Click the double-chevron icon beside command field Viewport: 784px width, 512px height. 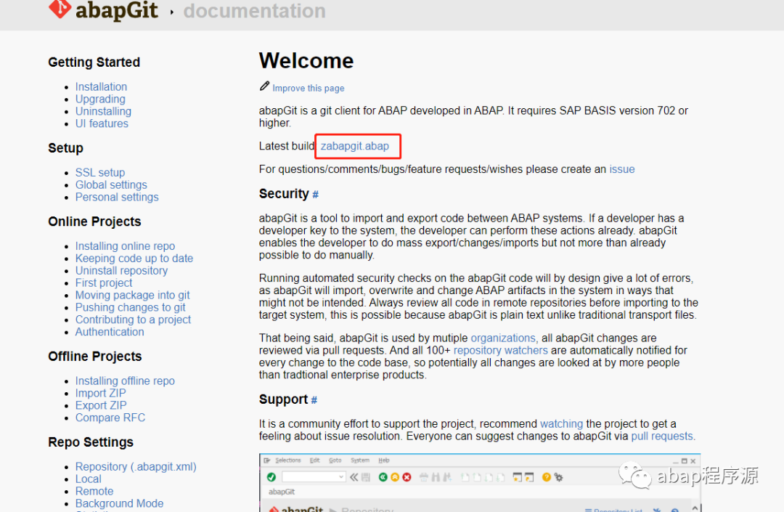pos(354,477)
